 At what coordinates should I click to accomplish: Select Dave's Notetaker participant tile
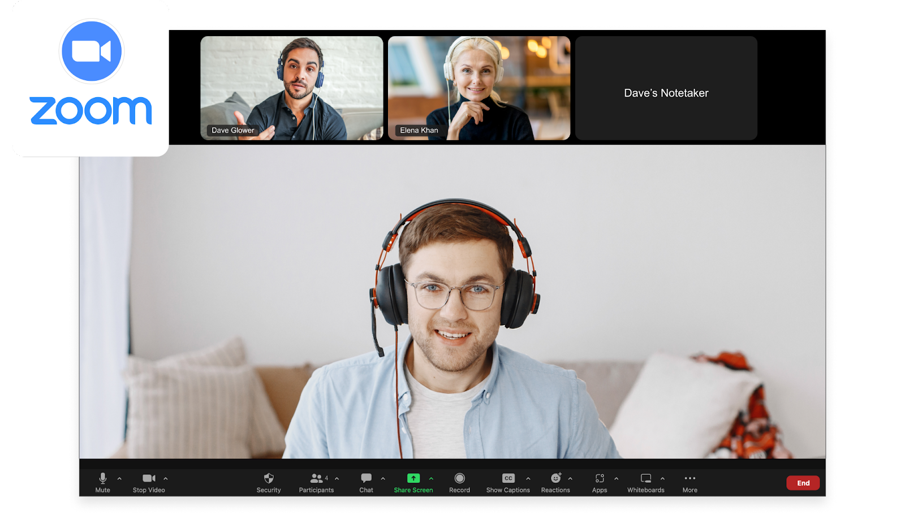tap(666, 88)
